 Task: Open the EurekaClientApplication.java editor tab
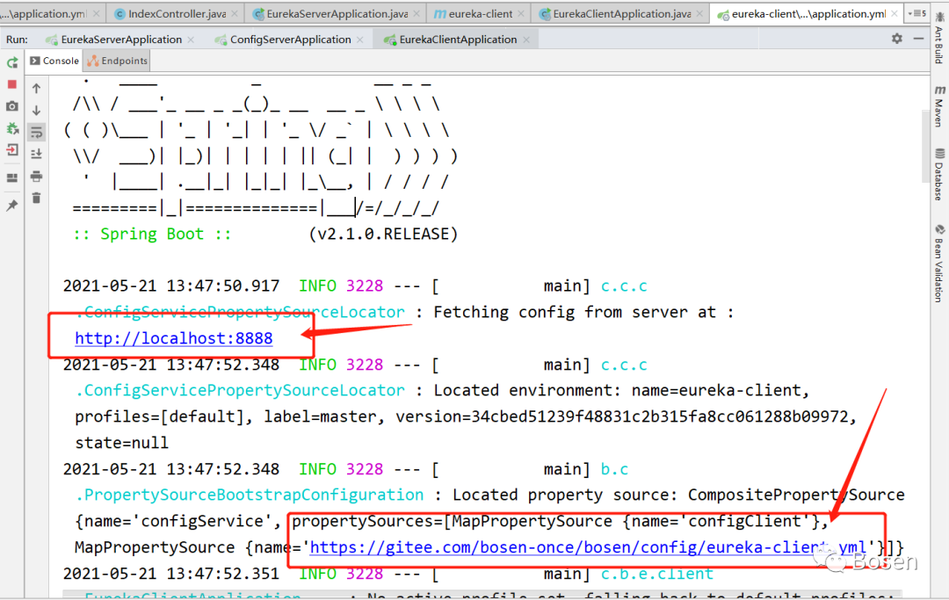point(621,13)
